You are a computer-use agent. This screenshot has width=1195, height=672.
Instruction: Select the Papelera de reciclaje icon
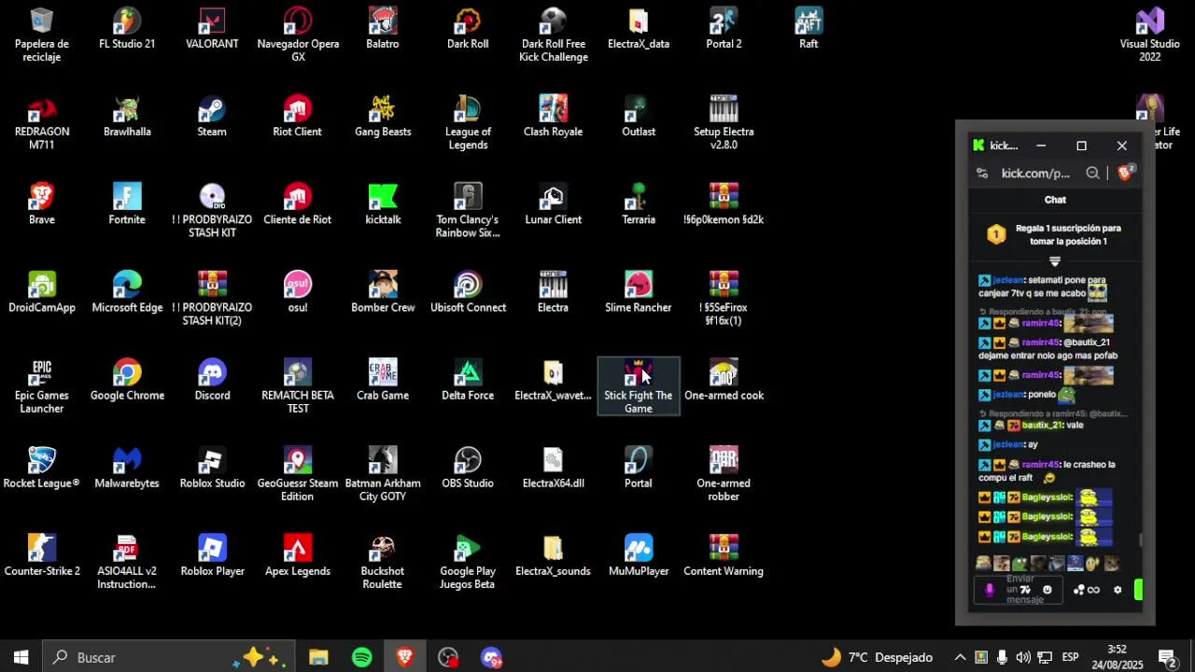pyautogui.click(x=42, y=35)
